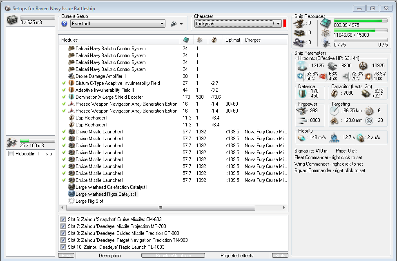Click the CPU column header icon
397x261 pixels.
point(186,40)
